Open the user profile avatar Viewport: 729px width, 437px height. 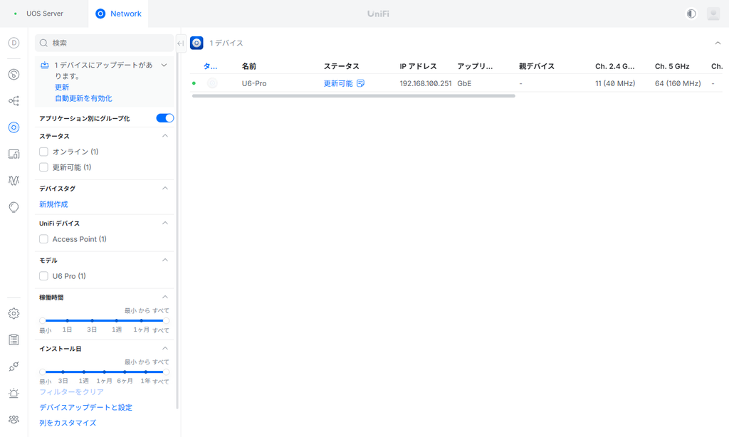(x=713, y=14)
